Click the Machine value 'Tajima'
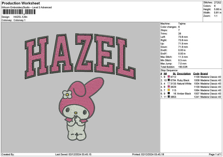This screenshot has width=223, height=157. click(182, 24)
